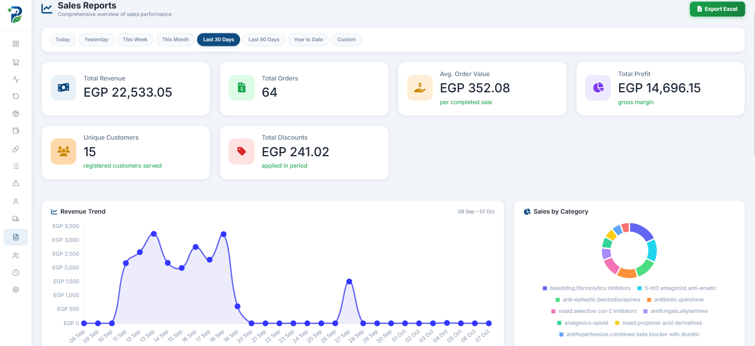Click the list icon in sidebar
The image size is (755, 346).
pos(16,166)
